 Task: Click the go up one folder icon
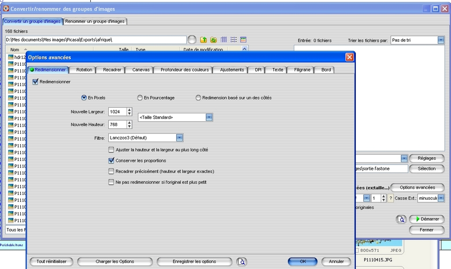click(203, 40)
